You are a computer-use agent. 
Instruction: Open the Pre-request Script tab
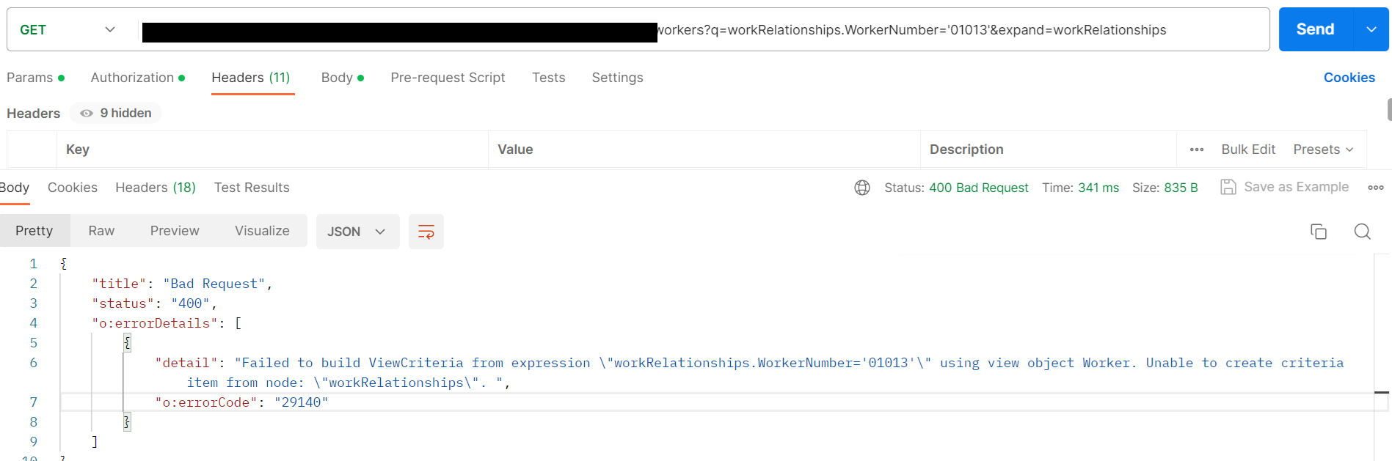tap(448, 78)
